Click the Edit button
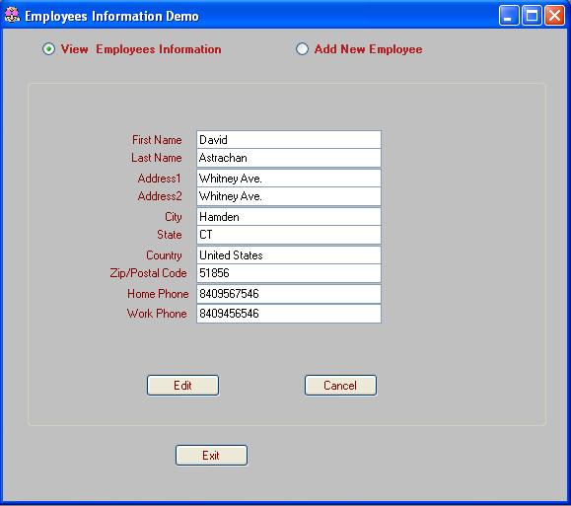Screen dimensions: 571x506 [x=182, y=386]
